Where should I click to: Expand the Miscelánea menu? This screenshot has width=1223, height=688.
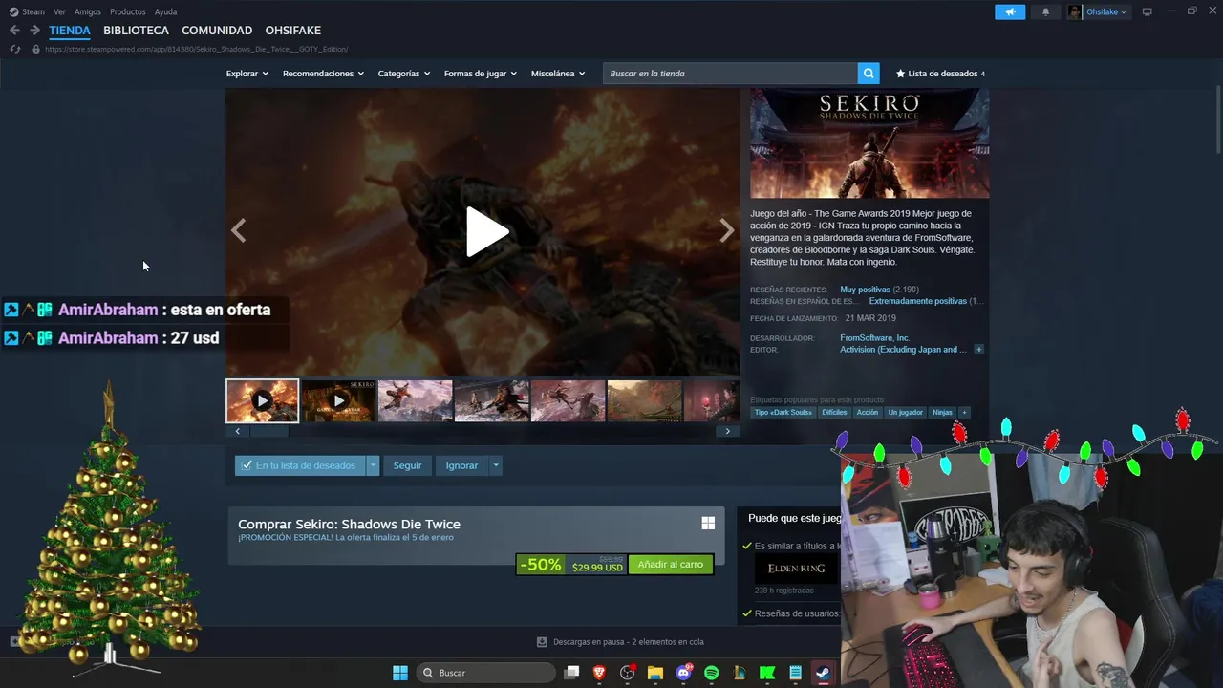click(558, 74)
